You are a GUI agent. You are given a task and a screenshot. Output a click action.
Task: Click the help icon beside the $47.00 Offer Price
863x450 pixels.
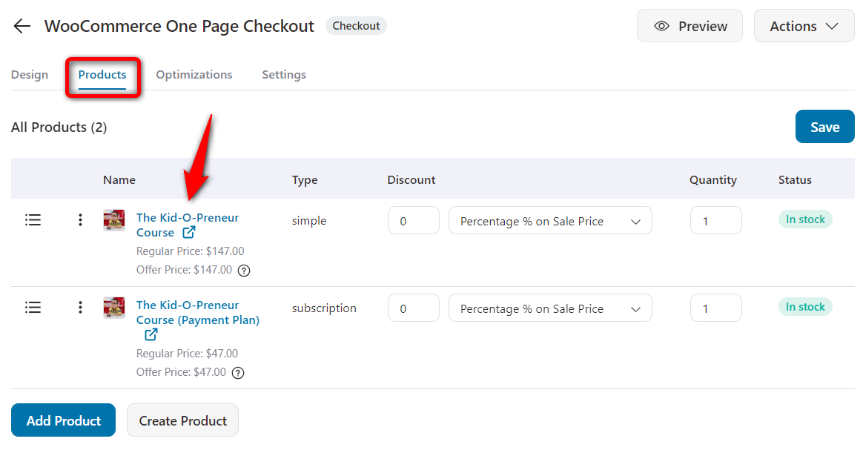pos(237,372)
